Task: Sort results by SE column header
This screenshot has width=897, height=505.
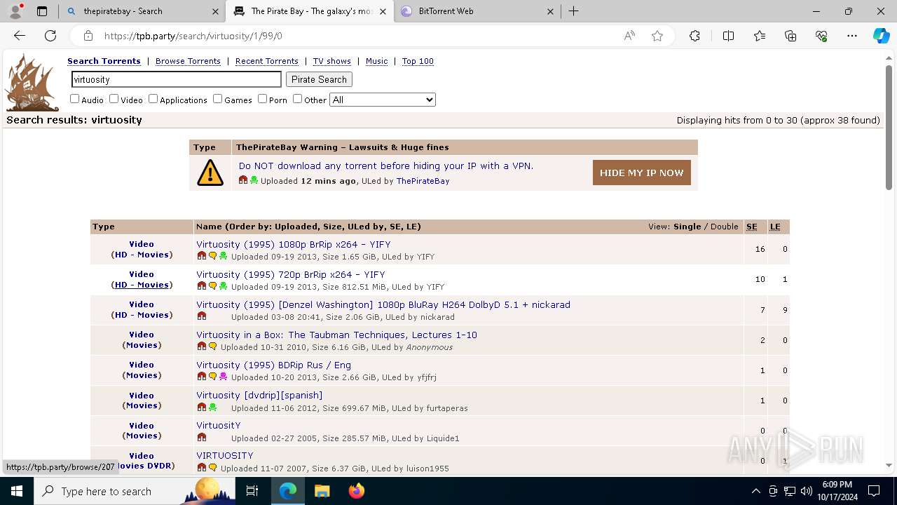Action: click(x=752, y=227)
